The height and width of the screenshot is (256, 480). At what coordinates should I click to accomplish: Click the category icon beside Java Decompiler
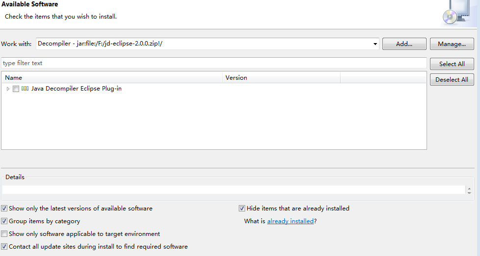pyautogui.click(x=25, y=89)
